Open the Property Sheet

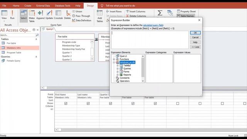pos(186,11)
